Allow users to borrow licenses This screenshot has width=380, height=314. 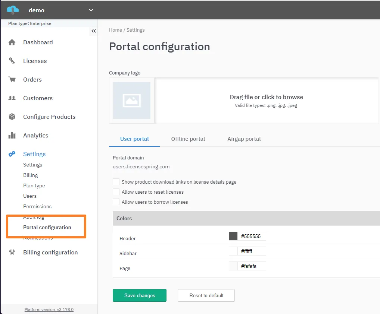[115, 202]
